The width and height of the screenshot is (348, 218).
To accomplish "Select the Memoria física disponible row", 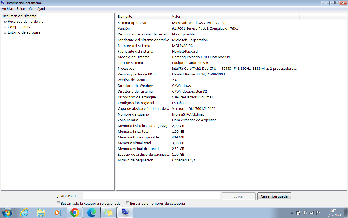I will [208, 137].
